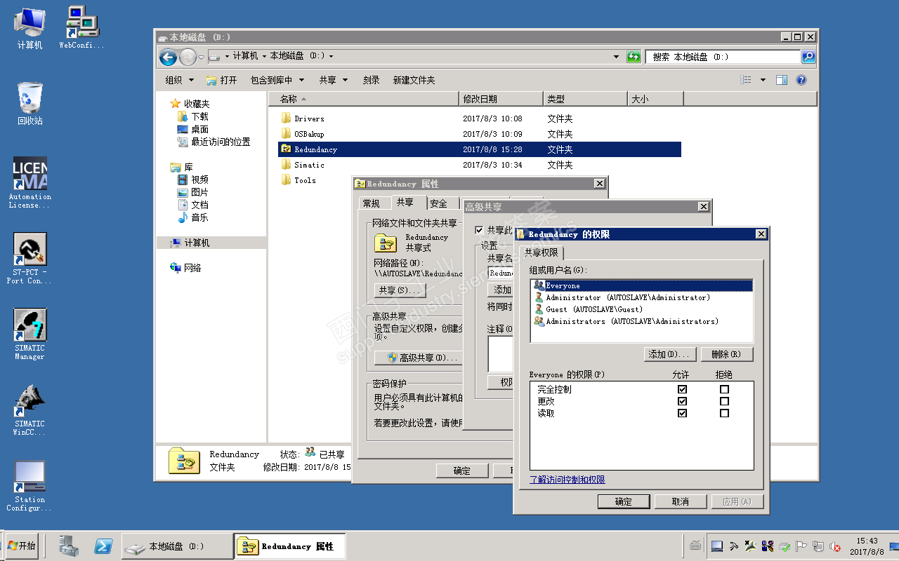The height and width of the screenshot is (561, 899).
Task: Click the 共享(S)... button
Action: click(400, 290)
